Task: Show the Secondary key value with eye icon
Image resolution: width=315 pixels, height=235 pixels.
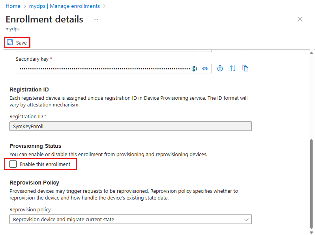Action: pyautogui.click(x=205, y=69)
